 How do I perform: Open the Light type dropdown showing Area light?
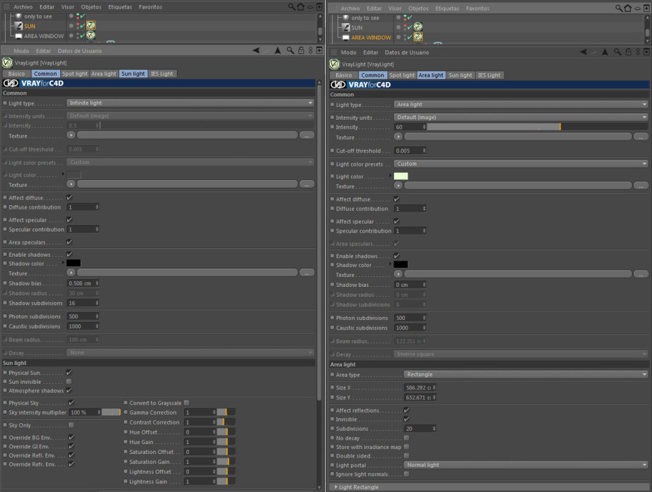521,105
